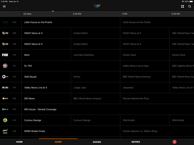Open the 2:30 PM Curious George listing

click(x=95, y=120)
